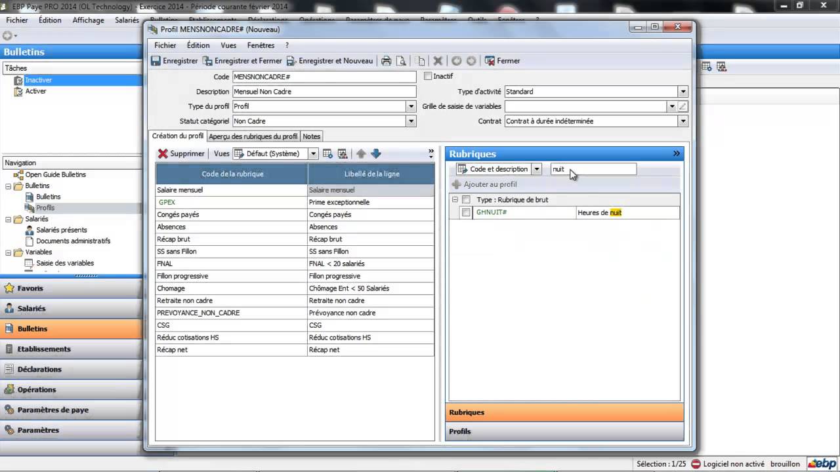Switch to the Notes tab
Viewport: 840px width, 472px height.
[x=312, y=136]
